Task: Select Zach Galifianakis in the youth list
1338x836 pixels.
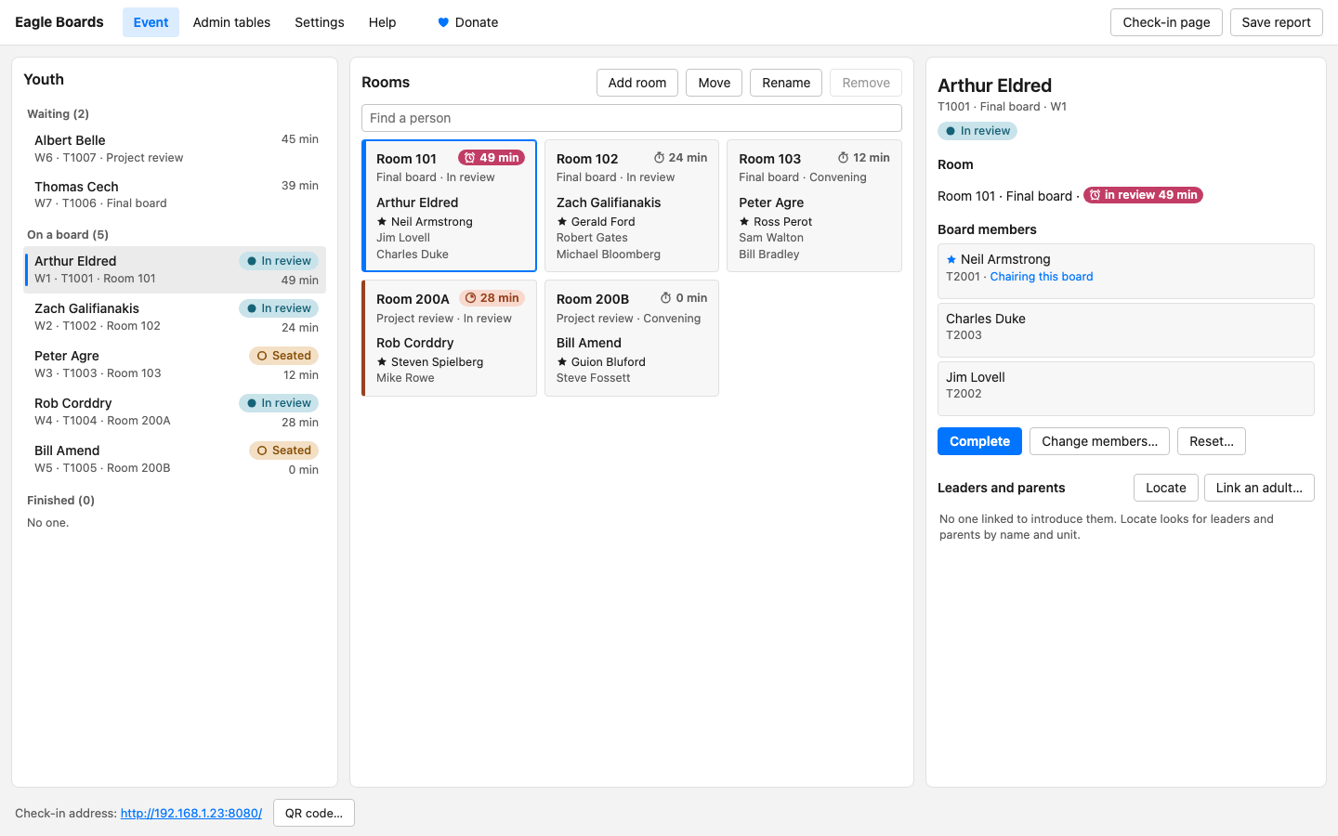Action: click(x=175, y=317)
